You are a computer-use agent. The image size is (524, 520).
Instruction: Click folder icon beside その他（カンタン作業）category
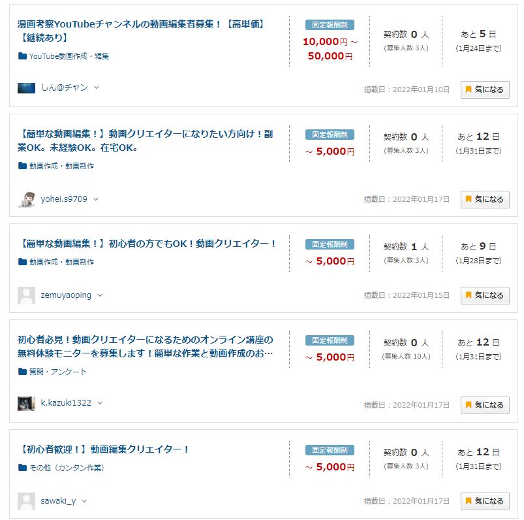[x=22, y=468]
